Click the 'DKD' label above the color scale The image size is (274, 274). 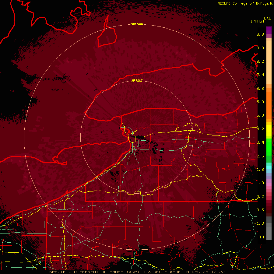pyautogui.click(x=268, y=18)
